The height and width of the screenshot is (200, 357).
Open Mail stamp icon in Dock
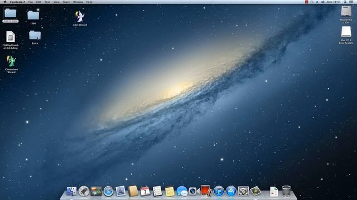click(x=120, y=191)
